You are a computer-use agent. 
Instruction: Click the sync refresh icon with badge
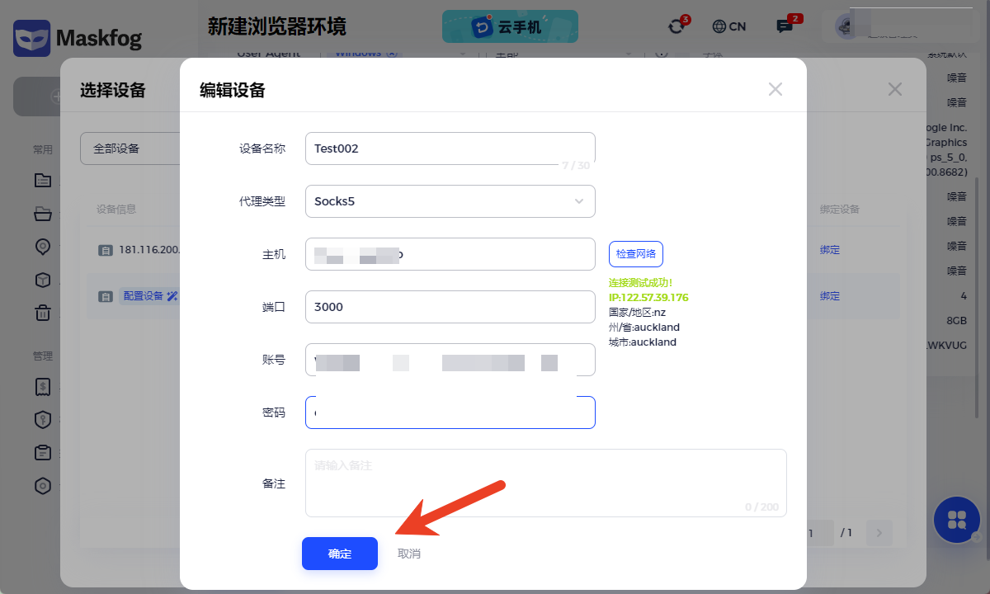pos(676,26)
